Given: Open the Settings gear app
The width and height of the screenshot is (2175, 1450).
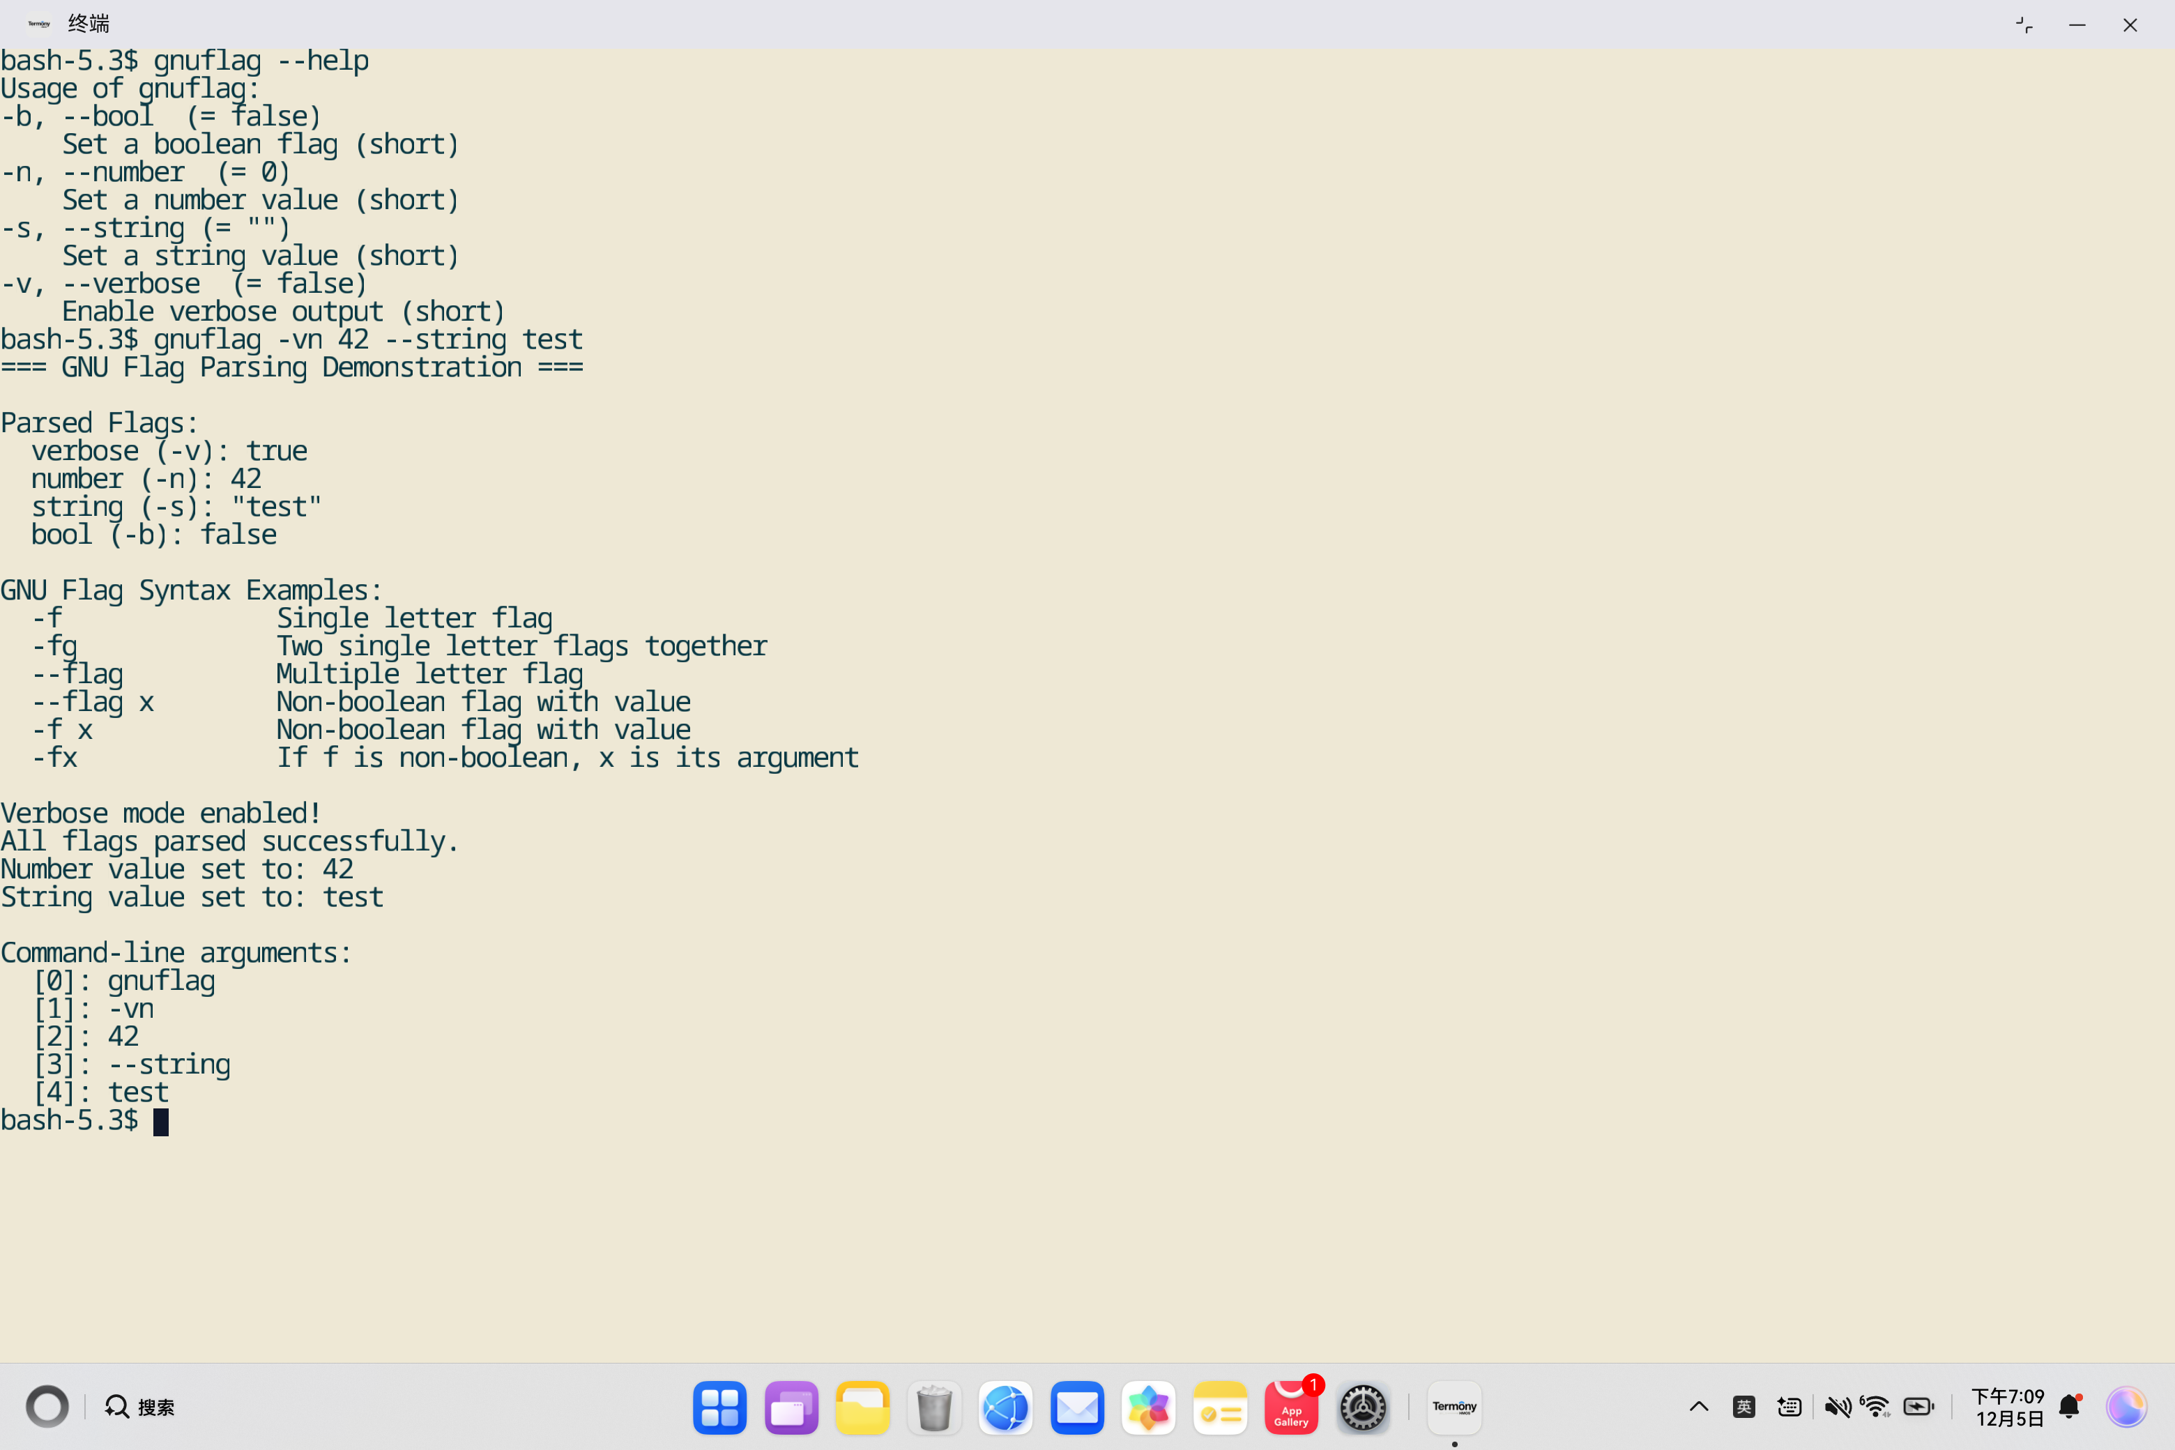Looking at the screenshot, I should click(1362, 1407).
